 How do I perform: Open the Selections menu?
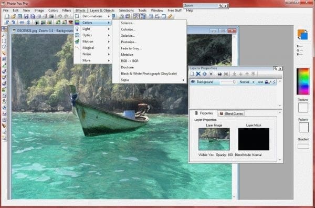(x=126, y=11)
